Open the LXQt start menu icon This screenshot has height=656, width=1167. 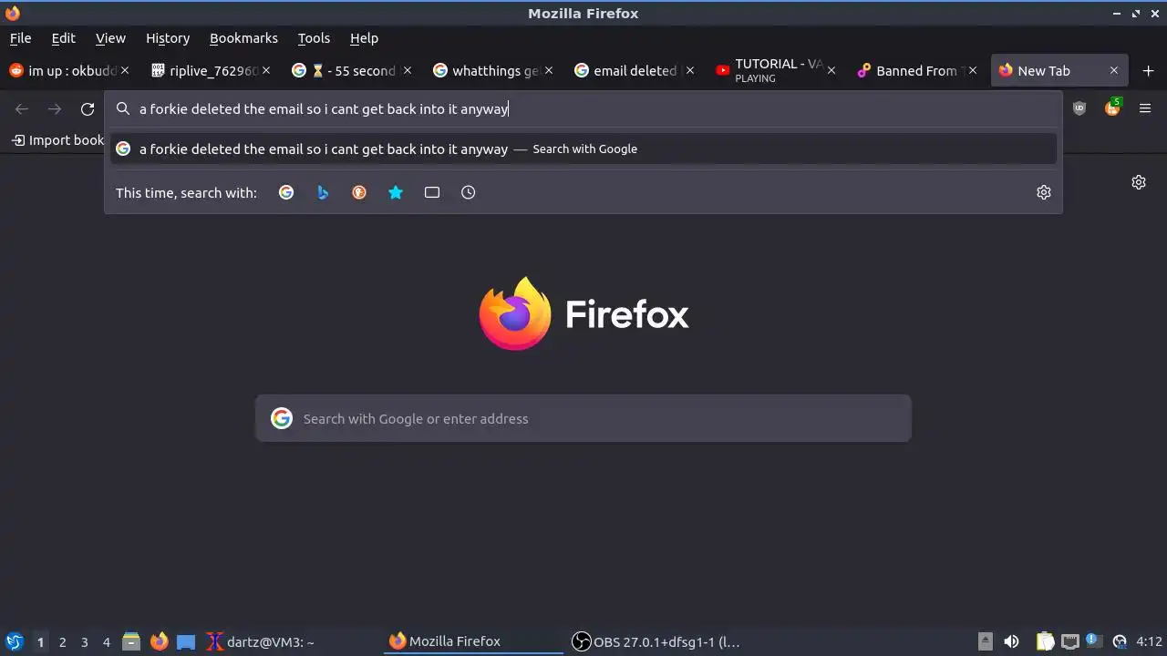pyautogui.click(x=14, y=641)
